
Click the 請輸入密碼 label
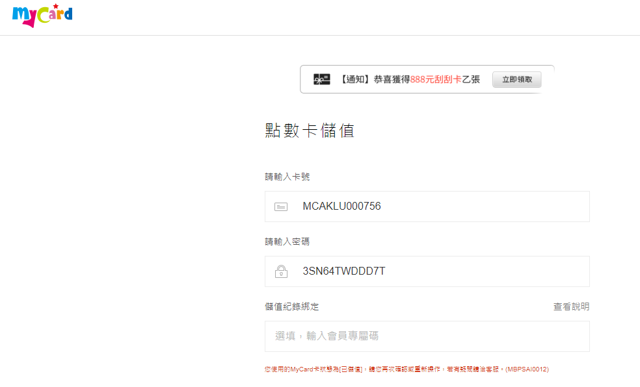[x=287, y=242]
